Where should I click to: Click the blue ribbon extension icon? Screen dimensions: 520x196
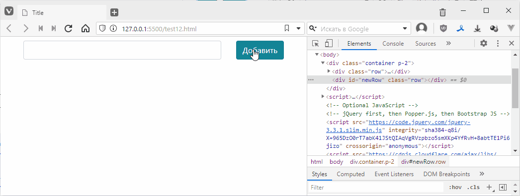(x=461, y=29)
